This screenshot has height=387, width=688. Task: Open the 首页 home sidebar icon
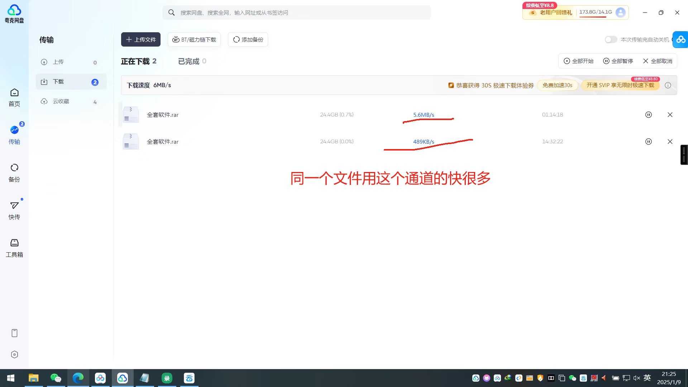tap(14, 97)
